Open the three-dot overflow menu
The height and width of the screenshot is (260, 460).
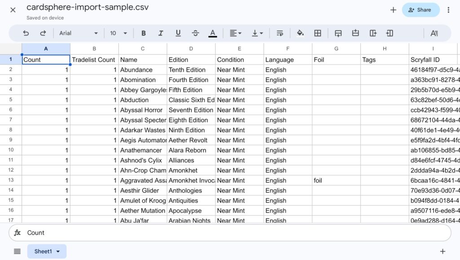[448, 10]
